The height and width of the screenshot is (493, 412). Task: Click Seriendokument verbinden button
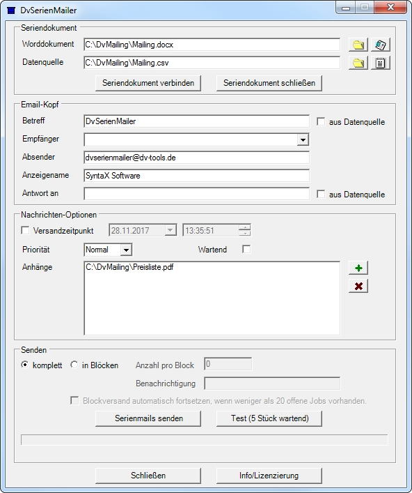coord(148,83)
